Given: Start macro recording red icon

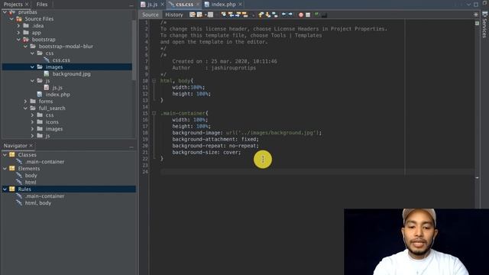Looking at the screenshot, I should point(301,15).
